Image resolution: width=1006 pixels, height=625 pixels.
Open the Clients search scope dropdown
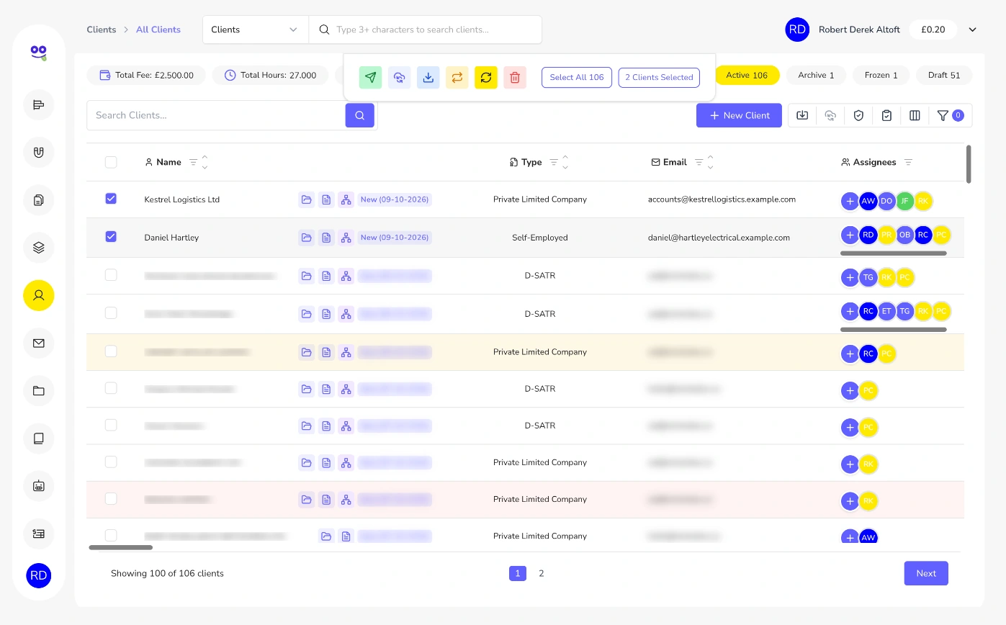256,30
